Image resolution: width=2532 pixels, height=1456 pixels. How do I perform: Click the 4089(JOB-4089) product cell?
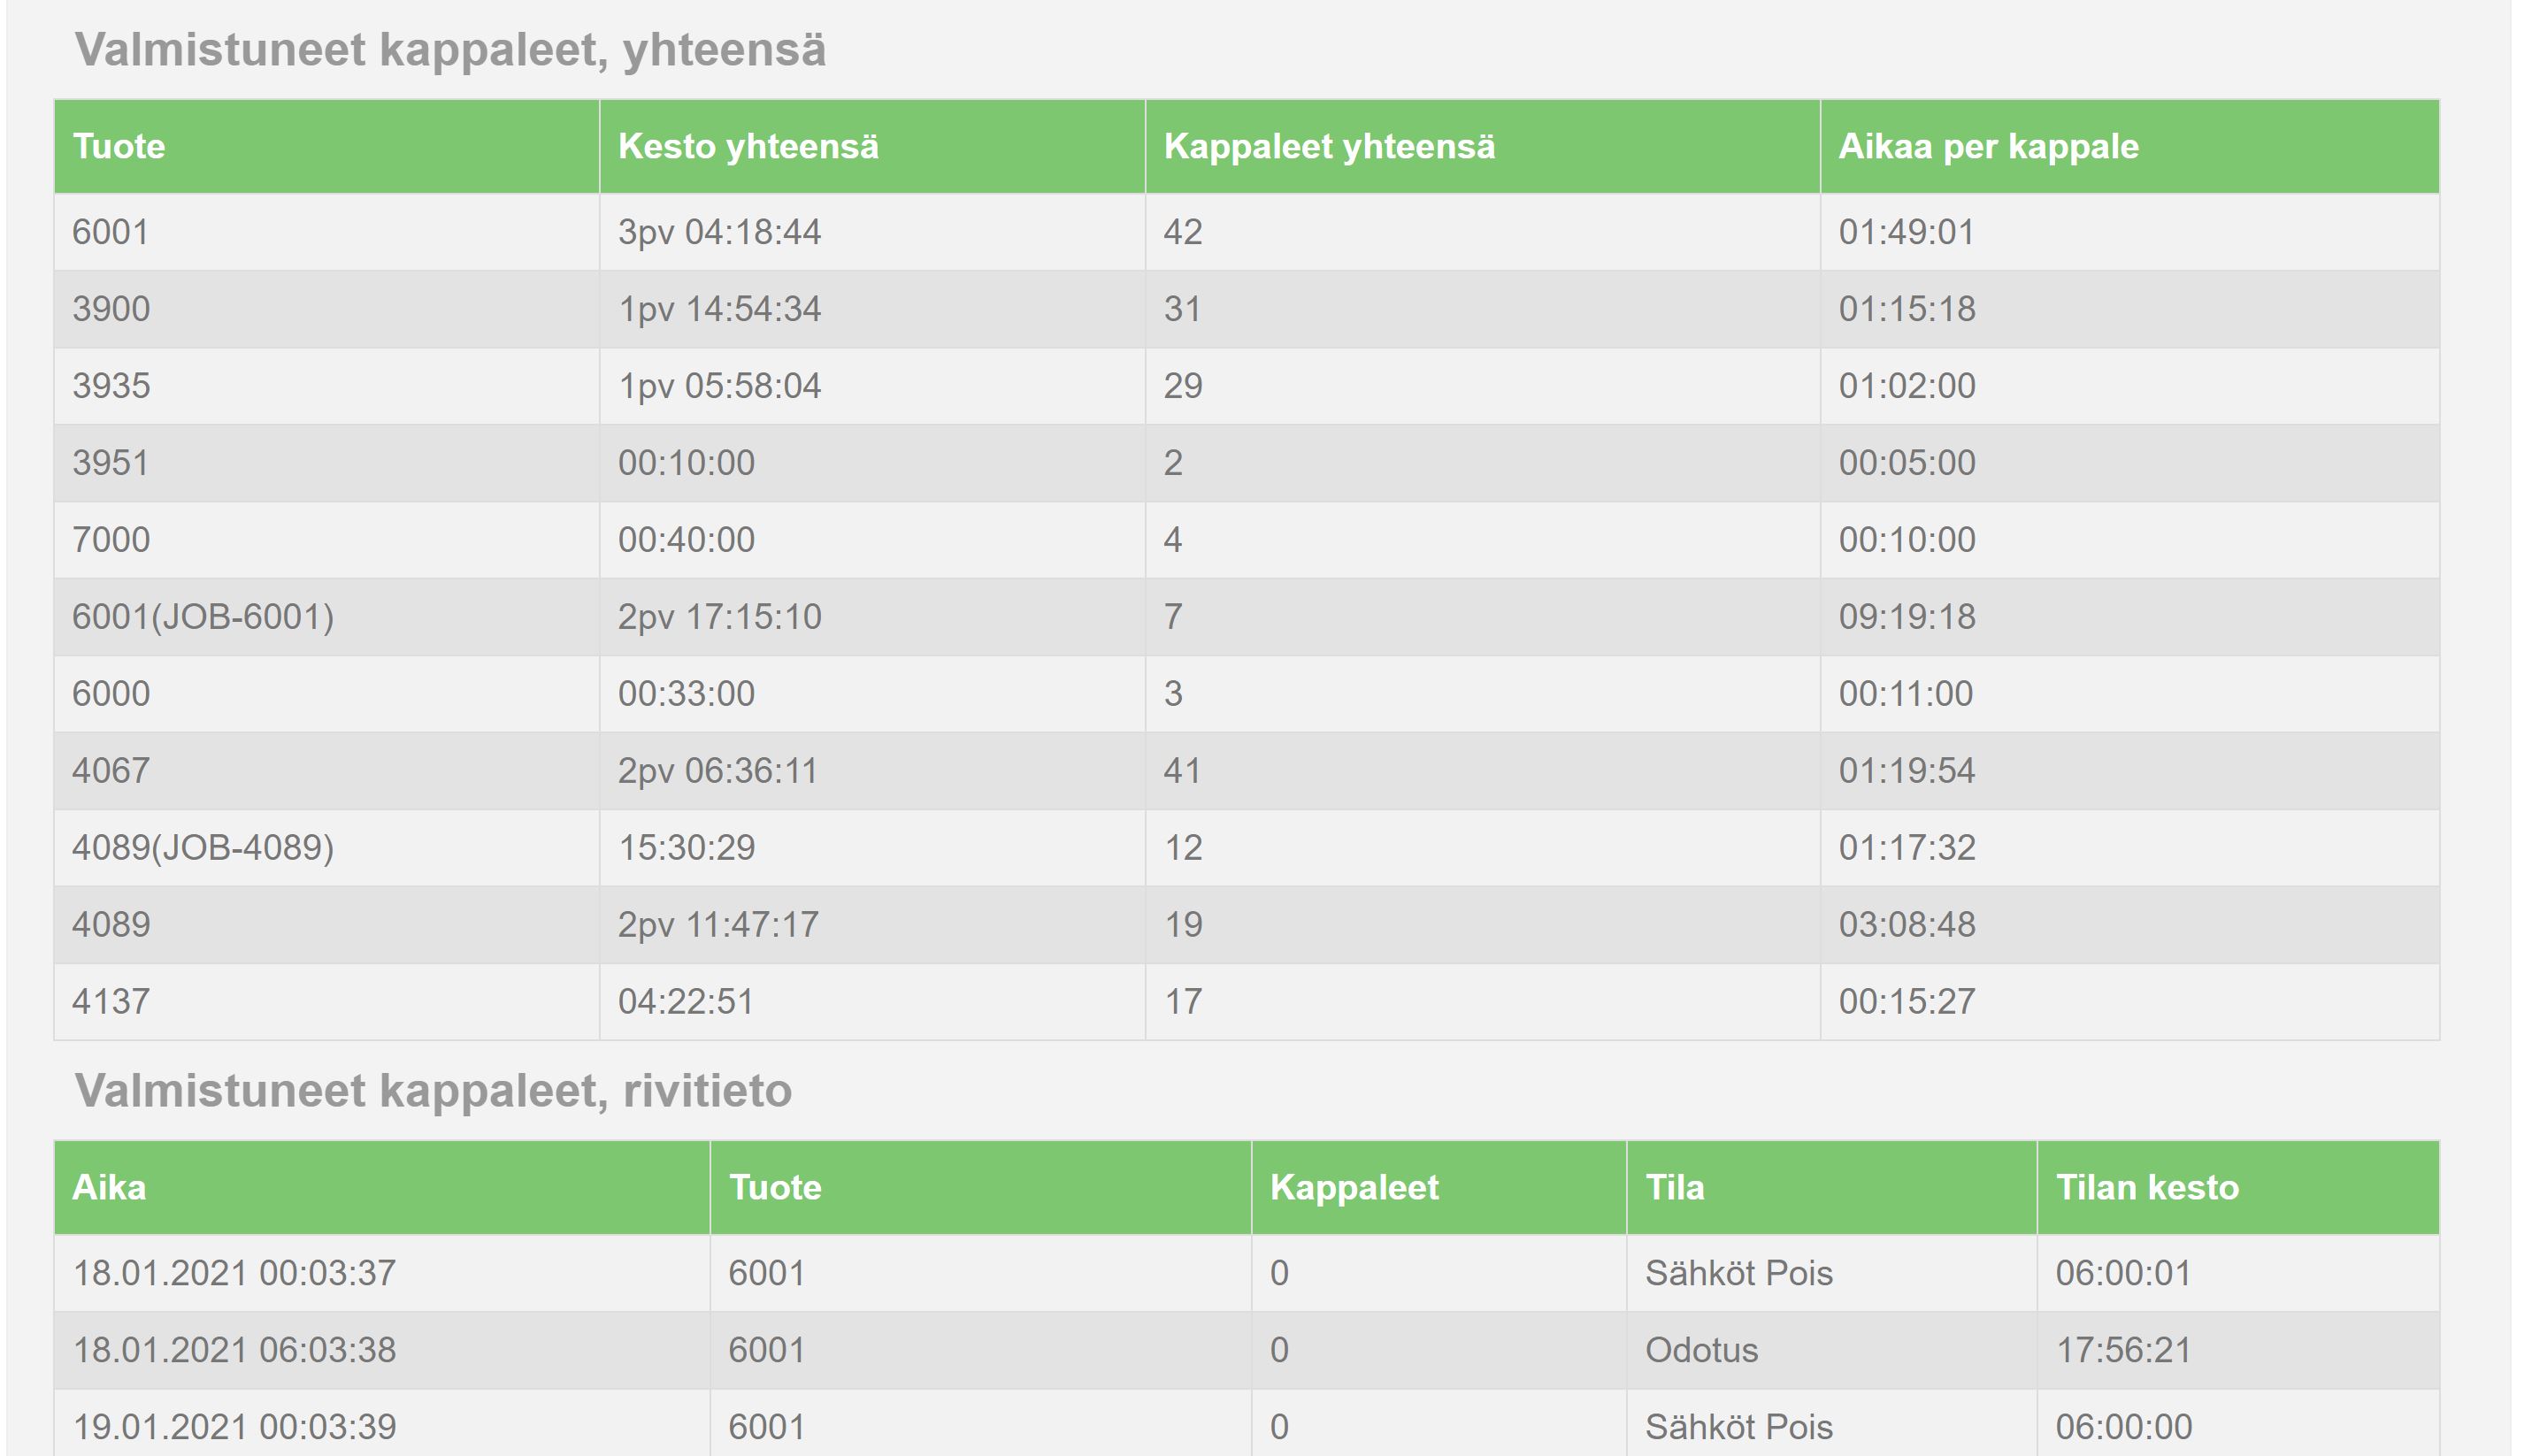(203, 848)
